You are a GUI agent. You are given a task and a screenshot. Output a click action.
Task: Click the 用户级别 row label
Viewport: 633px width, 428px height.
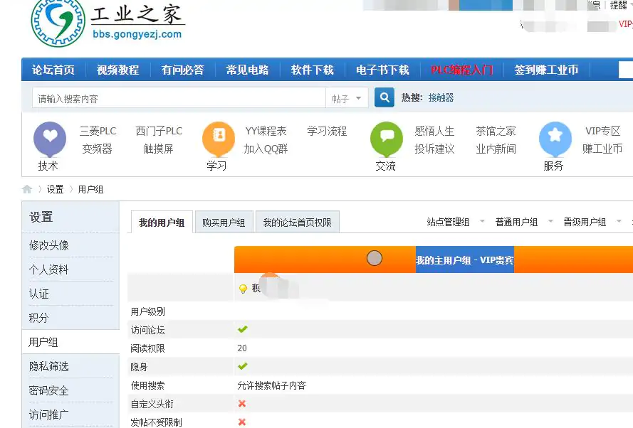(x=148, y=311)
